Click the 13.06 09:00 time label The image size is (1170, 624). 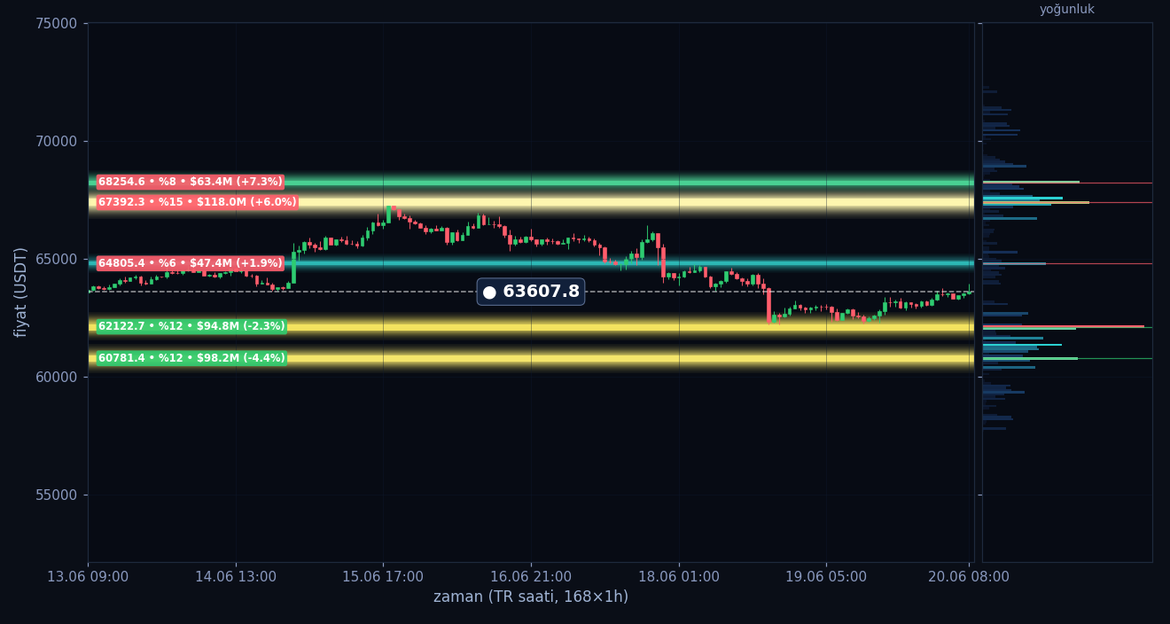[x=88, y=577]
